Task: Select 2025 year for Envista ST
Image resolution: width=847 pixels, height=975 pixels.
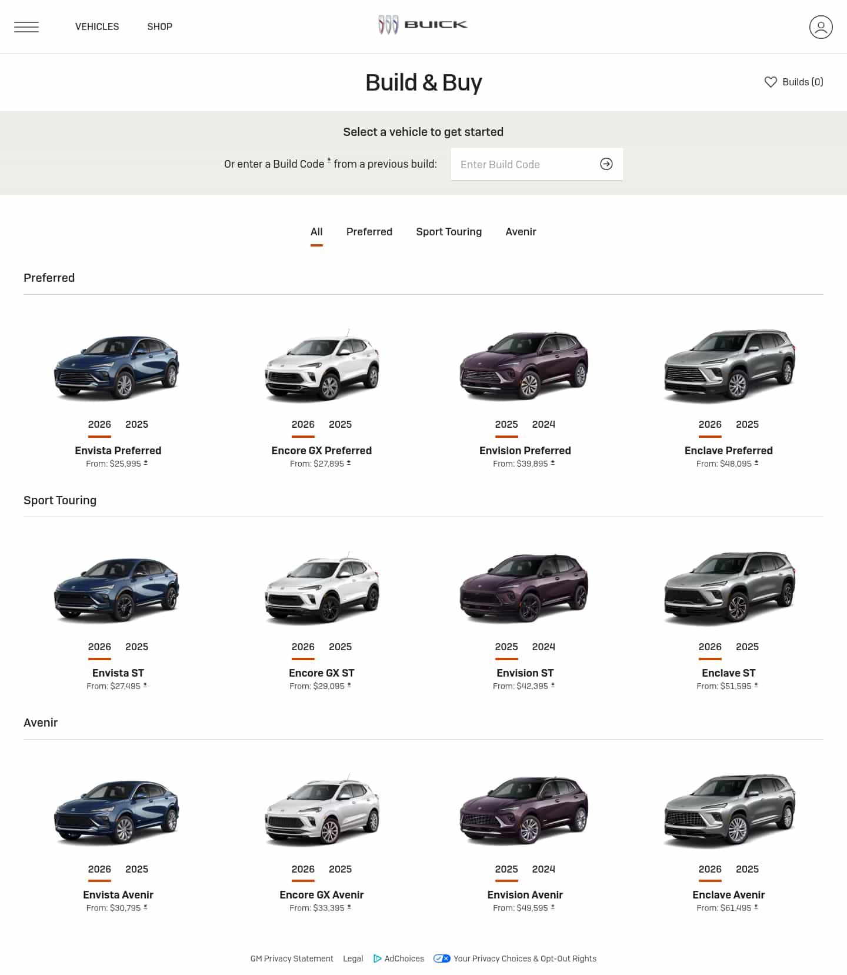Action: coord(137,647)
